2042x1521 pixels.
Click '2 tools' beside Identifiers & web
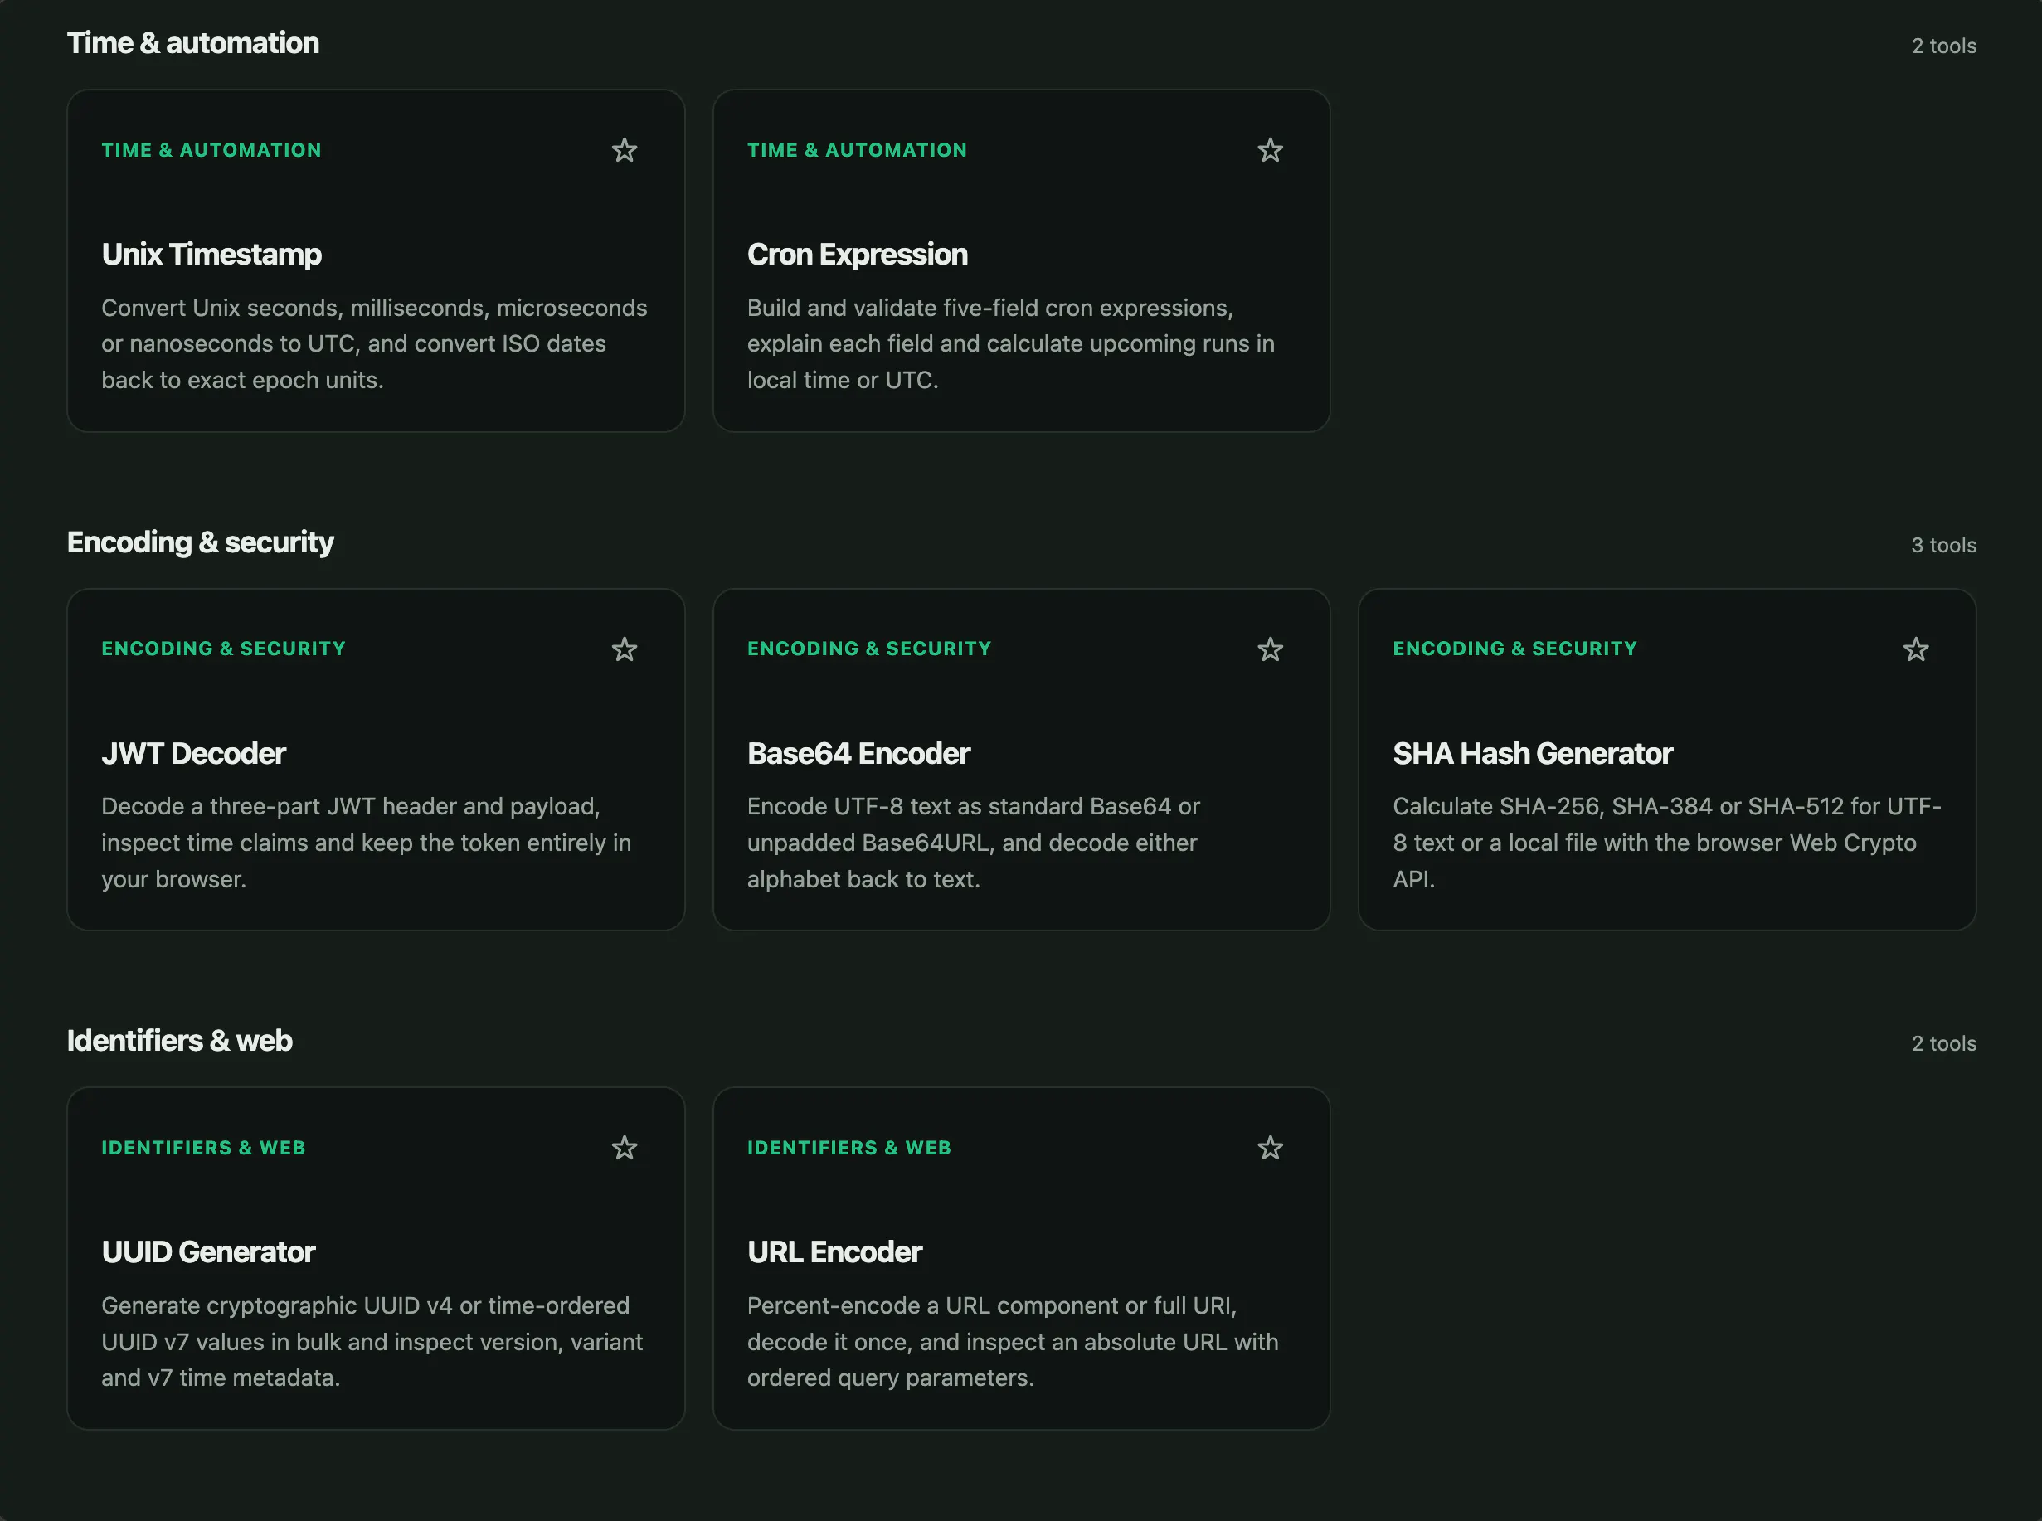1943,1044
